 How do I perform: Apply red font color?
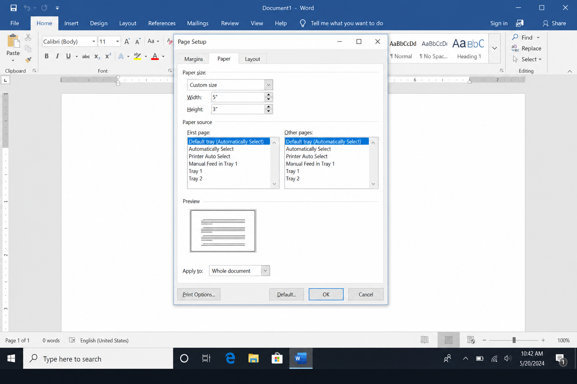tap(155, 56)
